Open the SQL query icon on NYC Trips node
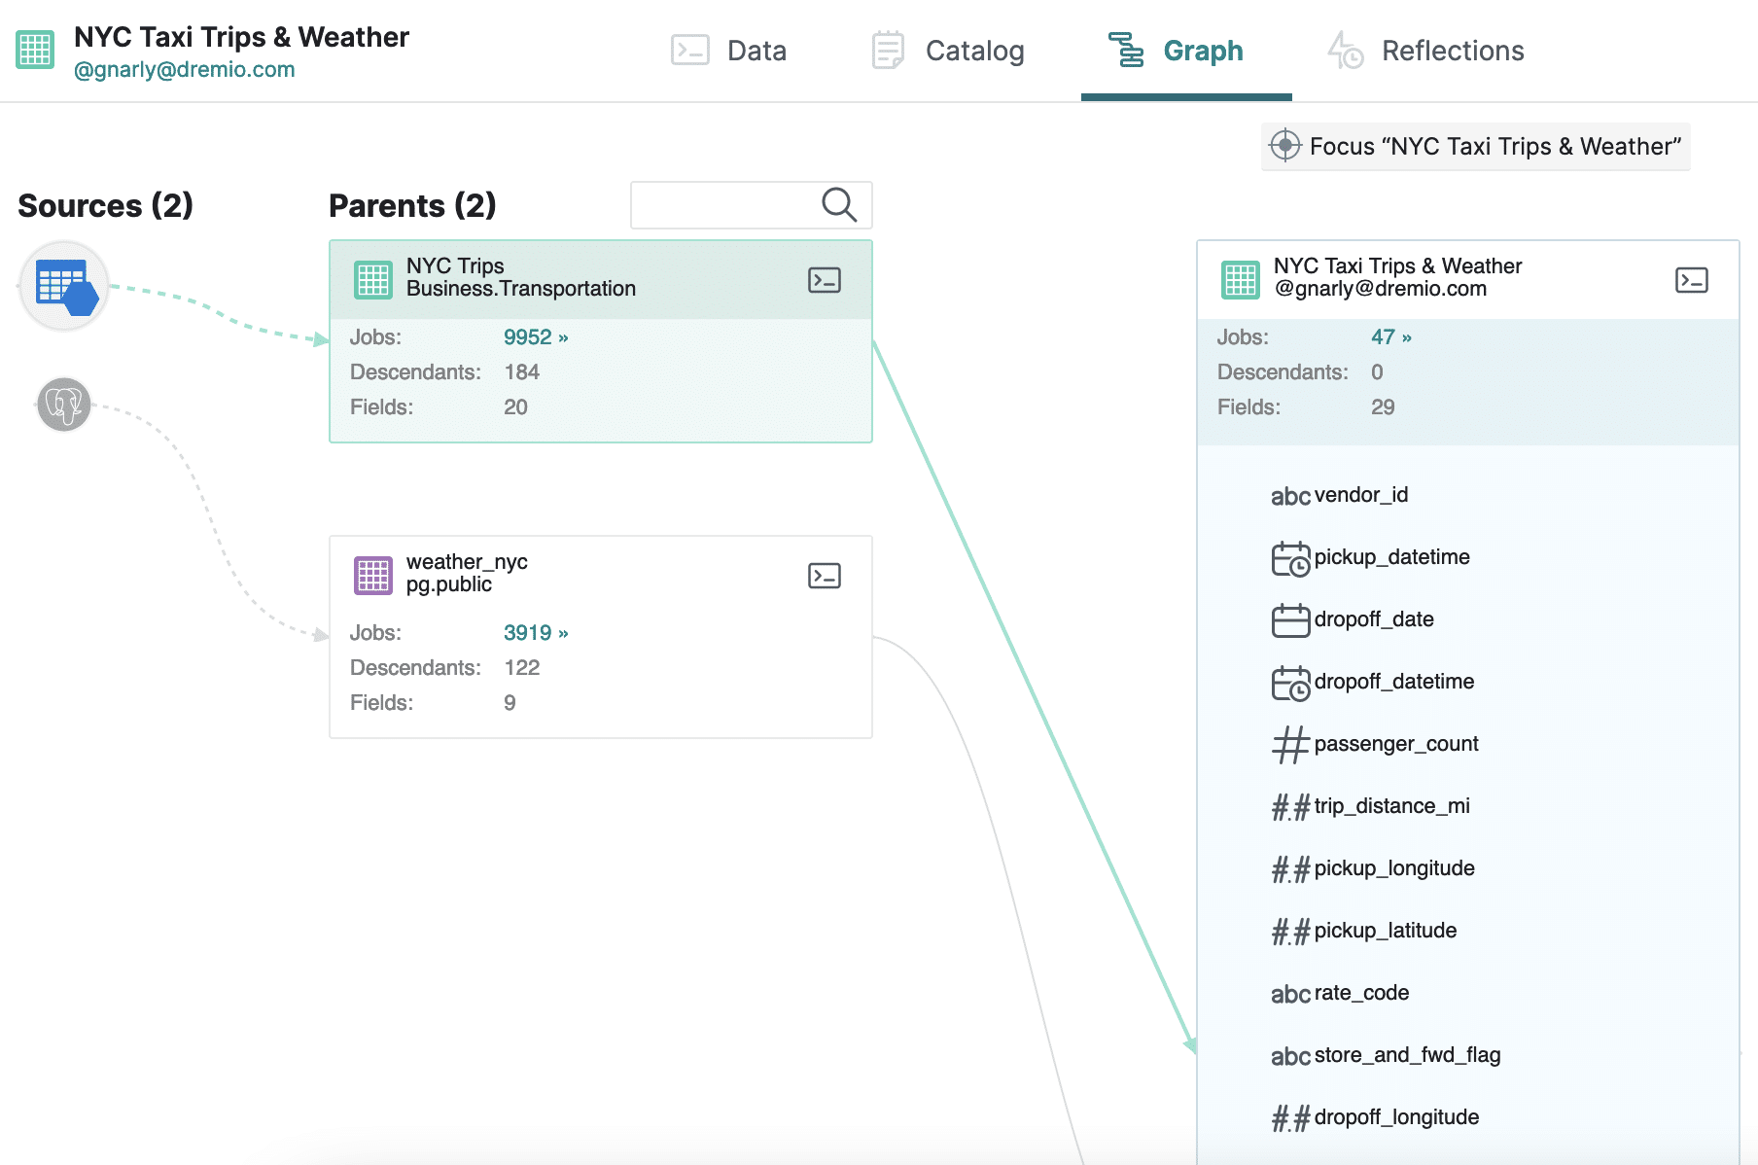Viewport: 1758px width, 1165px height. (824, 280)
